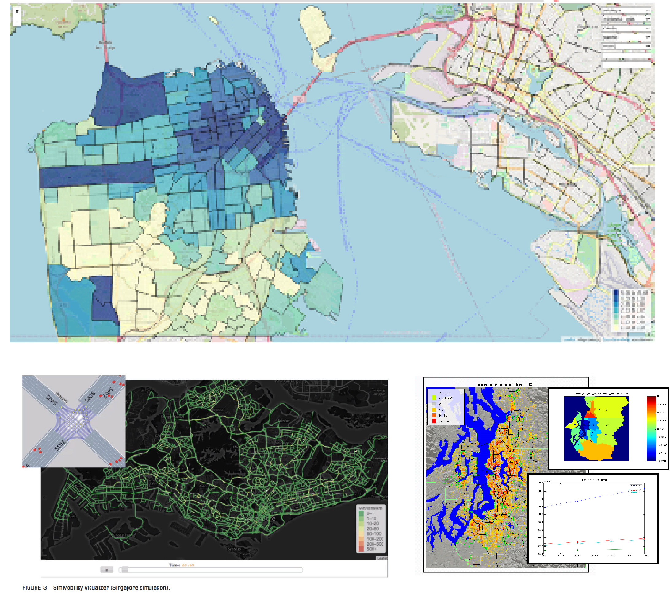The width and height of the screenshot is (670, 593).
Task: Click the lightest yellow swatch in the San Francisco legend
Action: pos(616,328)
